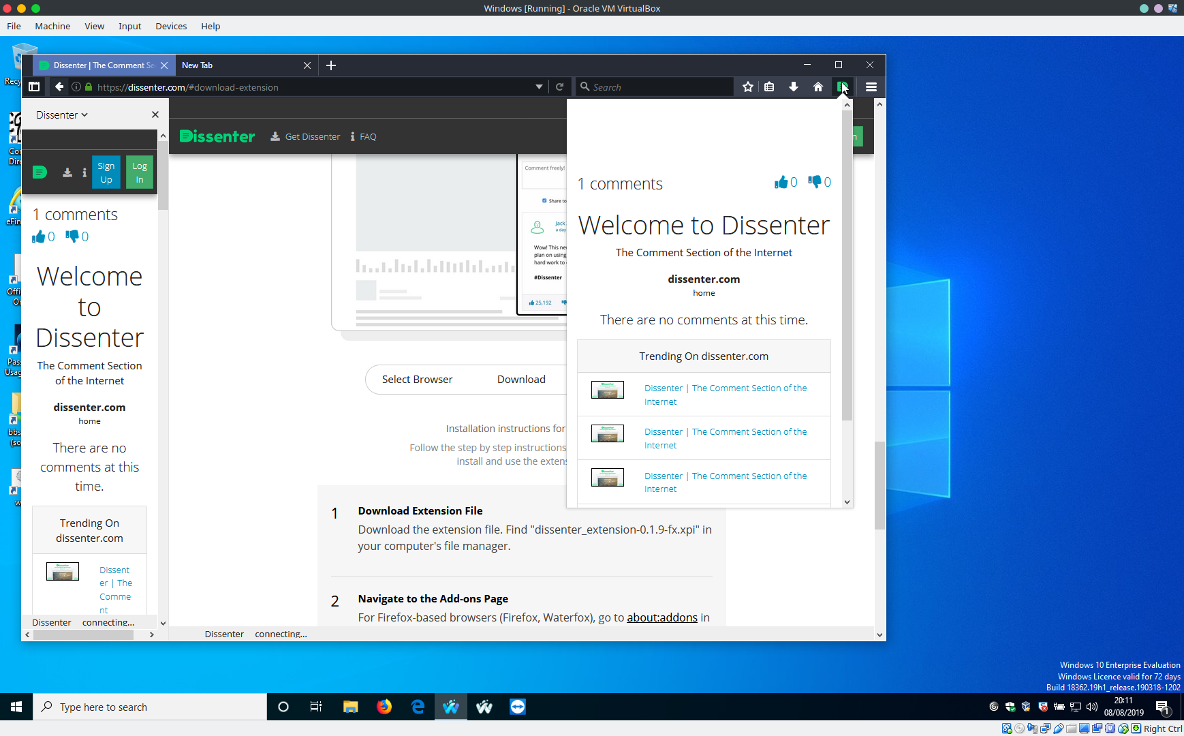Go back with the back arrow

pyautogui.click(x=59, y=87)
